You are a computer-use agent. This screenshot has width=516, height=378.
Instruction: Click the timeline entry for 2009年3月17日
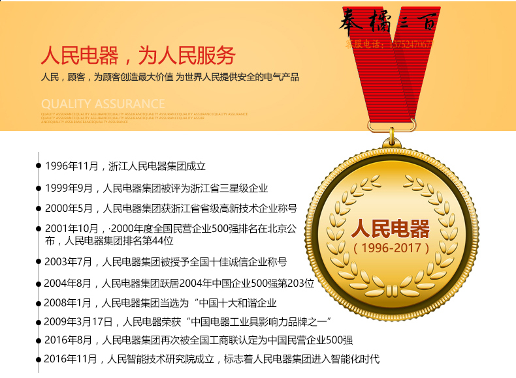(x=187, y=322)
